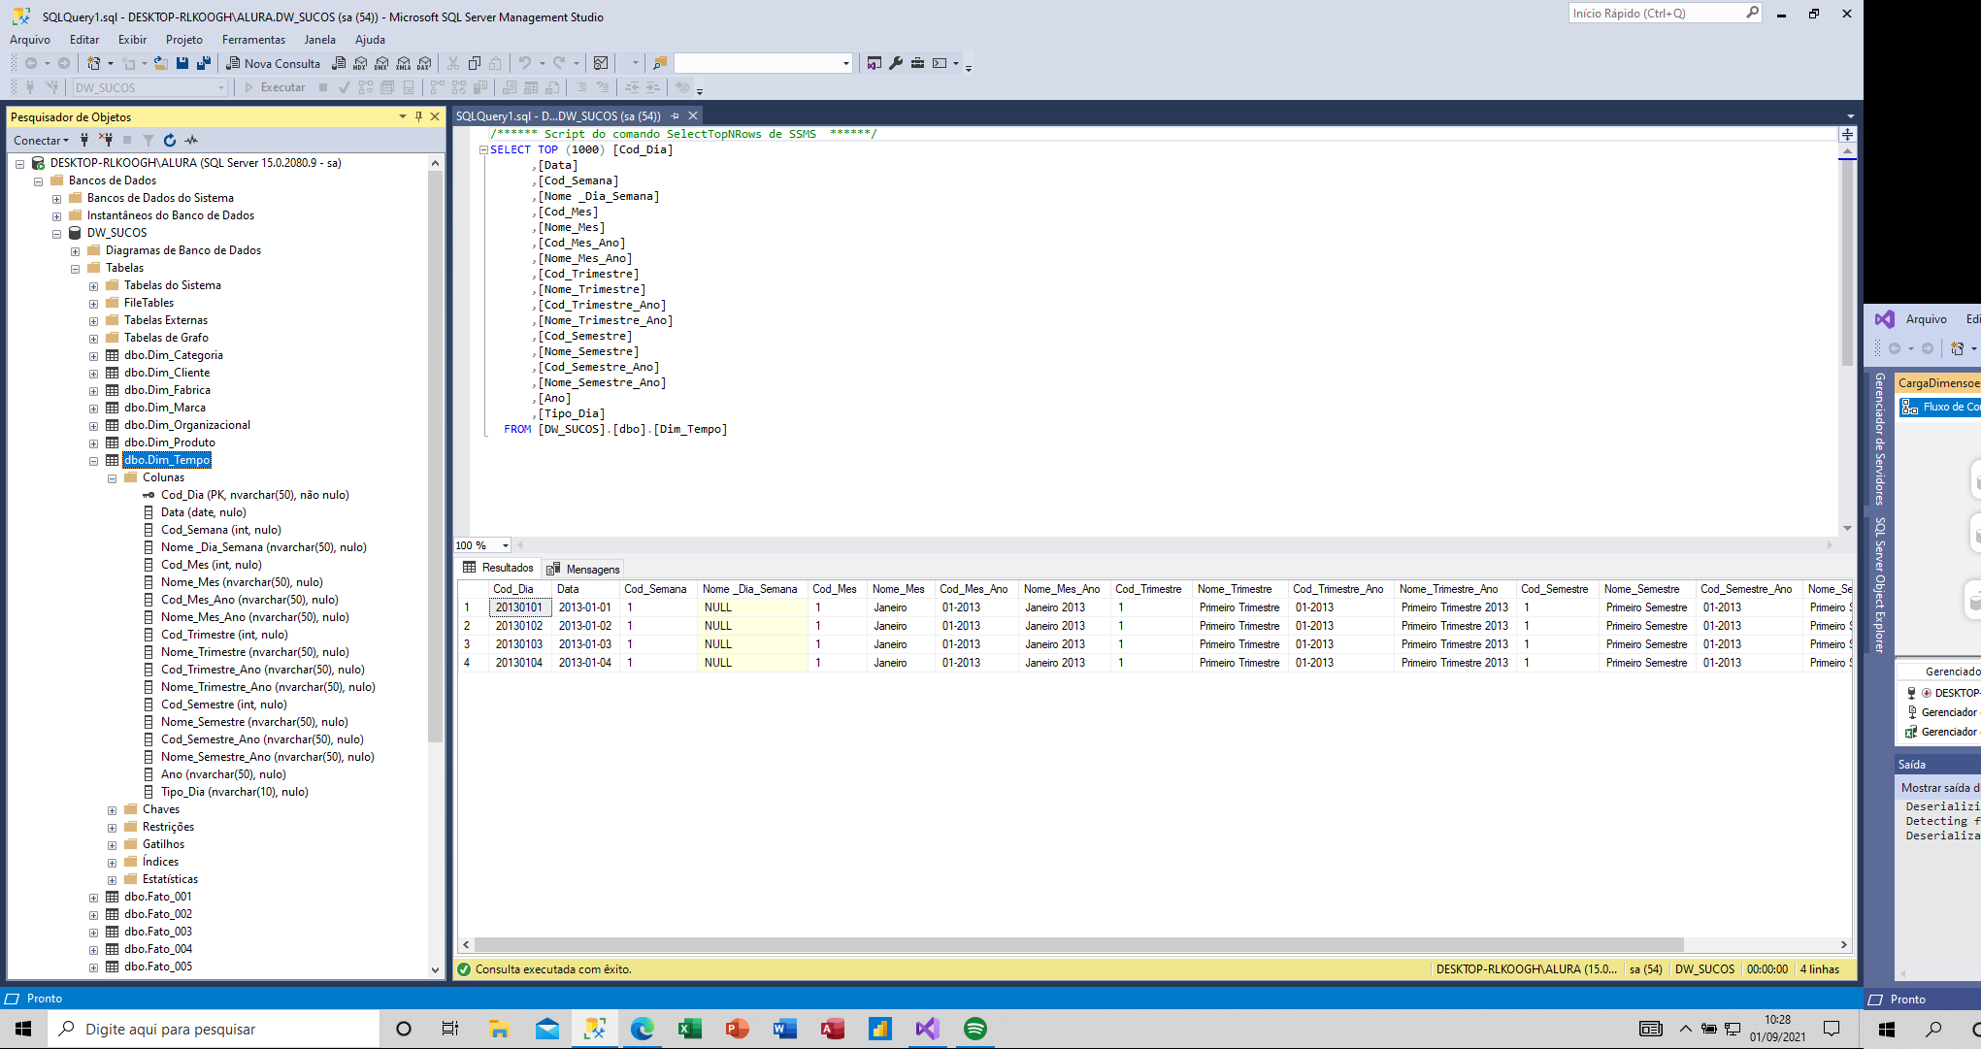Viewport: 1981px width, 1049px height.
Task: Select the dbo.Dim_Cliente table
Action: pos(167,373)
